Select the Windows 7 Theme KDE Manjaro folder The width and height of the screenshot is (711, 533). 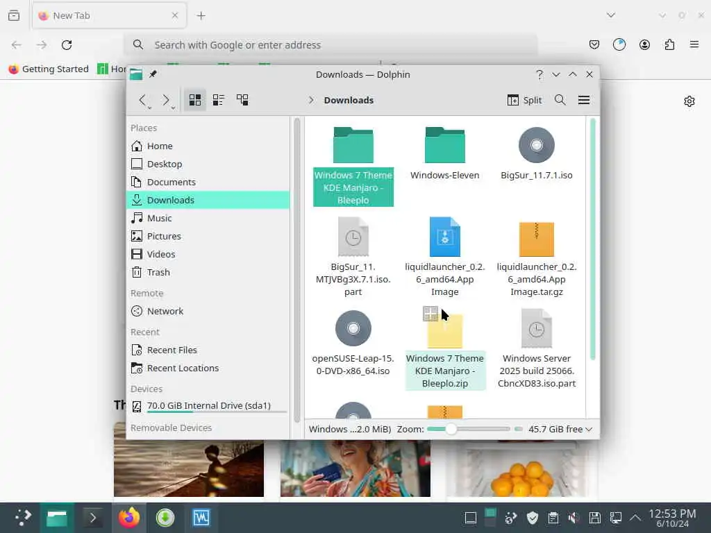pos(353,166)
